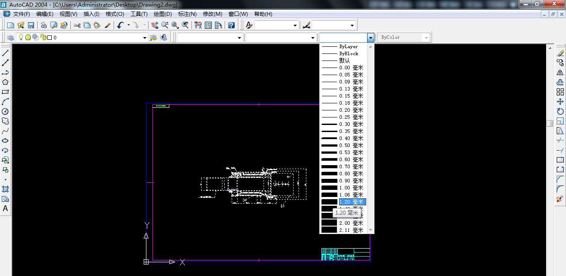Open the 绘图(D) menu
Viewport: 566px width, 276px height.
pos(163,14)
